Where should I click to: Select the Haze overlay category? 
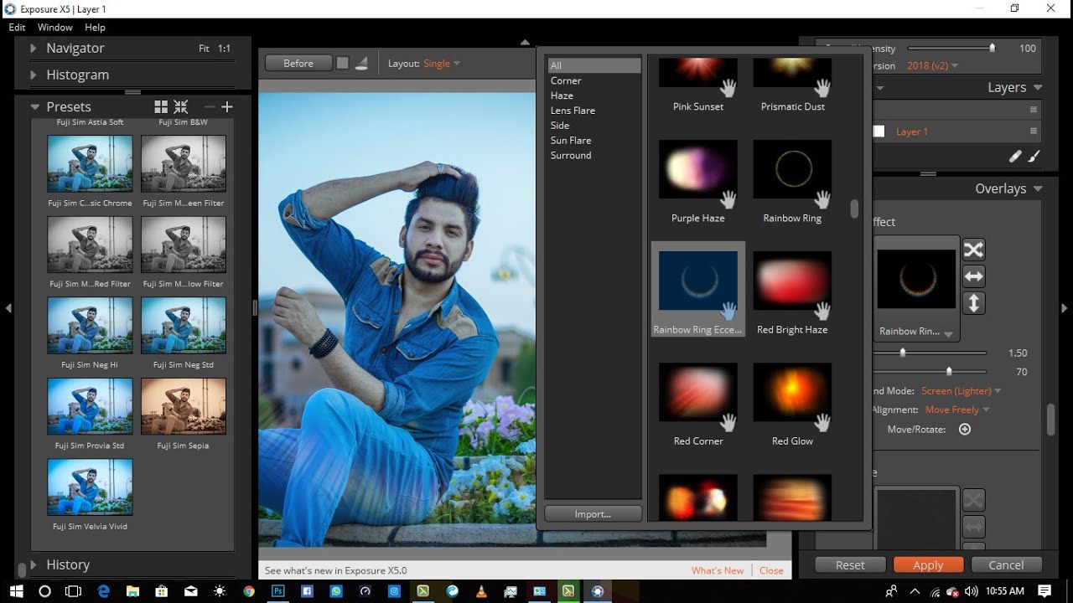click(562, 95)
